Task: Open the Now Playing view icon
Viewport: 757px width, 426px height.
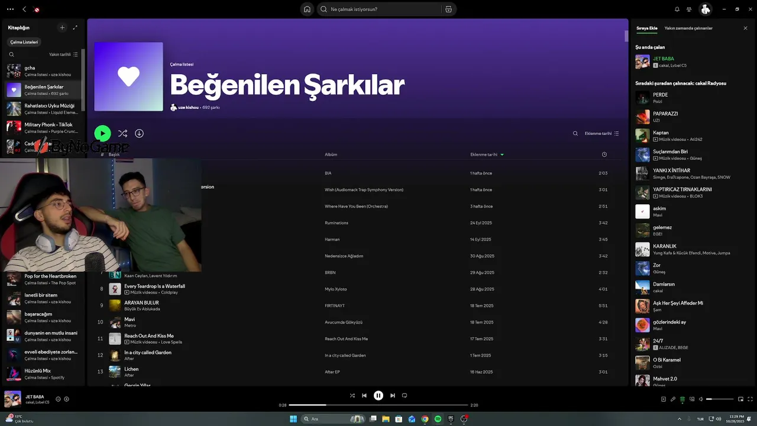Action: [x=664, y=399]
